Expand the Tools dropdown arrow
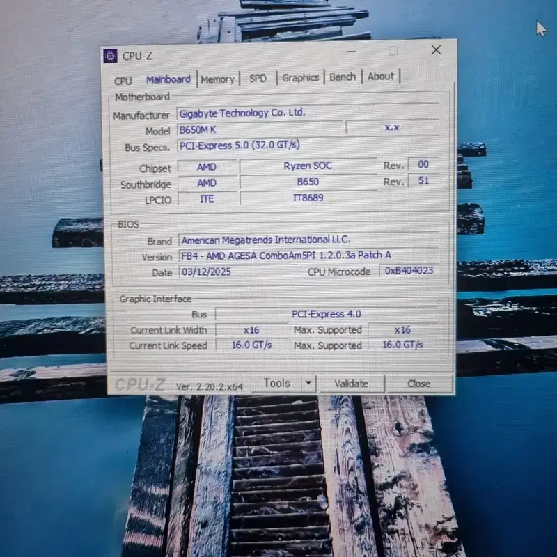 click(x=308, y=383)
